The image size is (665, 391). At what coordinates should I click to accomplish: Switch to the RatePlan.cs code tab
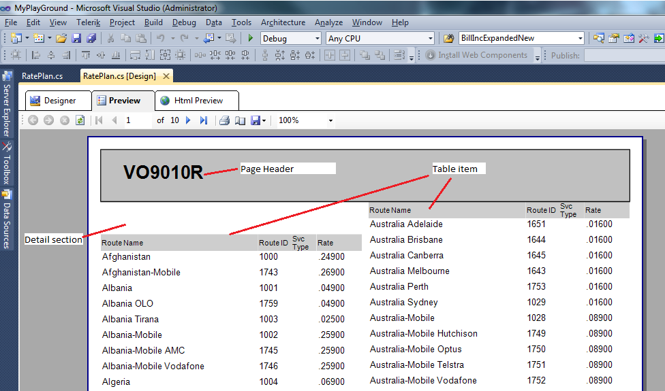(42, 75)
